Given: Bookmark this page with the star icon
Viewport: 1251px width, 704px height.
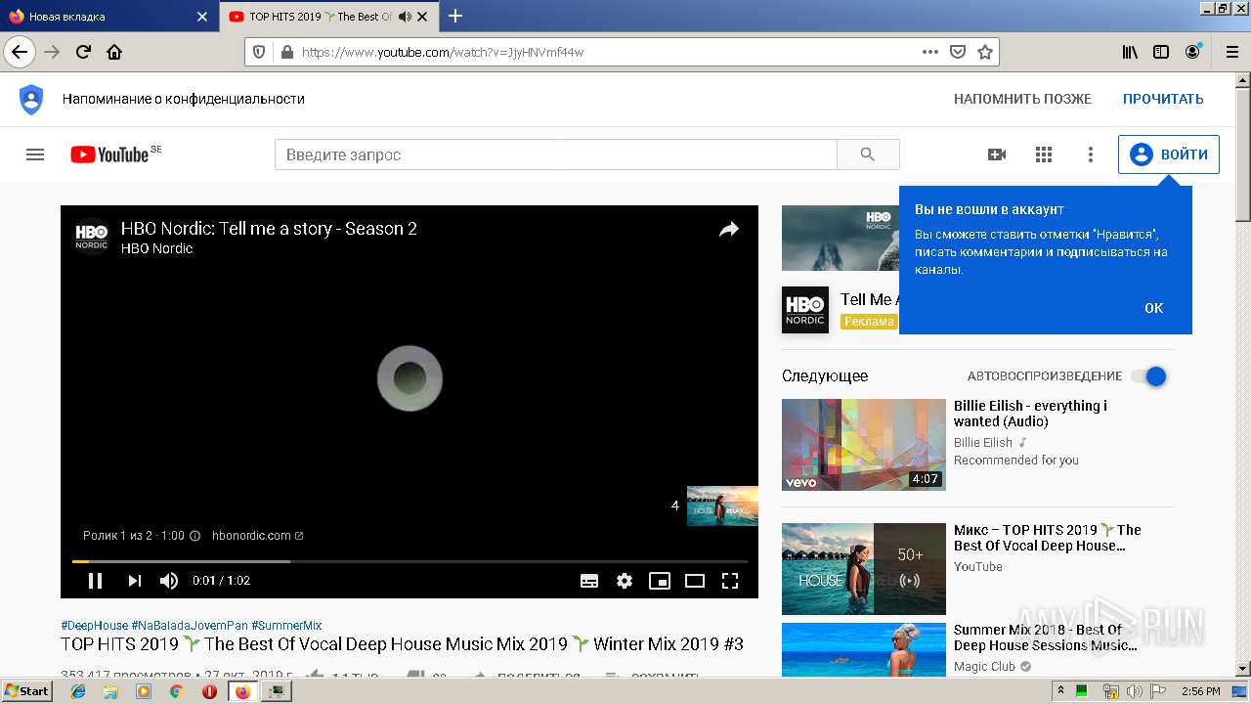Looking at the screenshot, I should (985, 52).
